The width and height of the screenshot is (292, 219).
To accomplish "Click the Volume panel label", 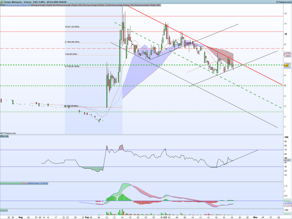I will coord(4,210).
